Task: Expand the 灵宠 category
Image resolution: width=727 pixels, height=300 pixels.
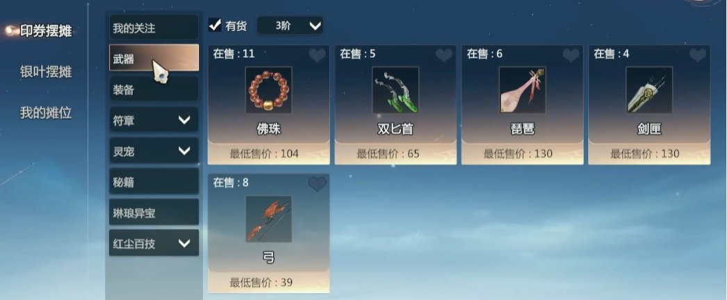Action: click(x=154, y=151)
